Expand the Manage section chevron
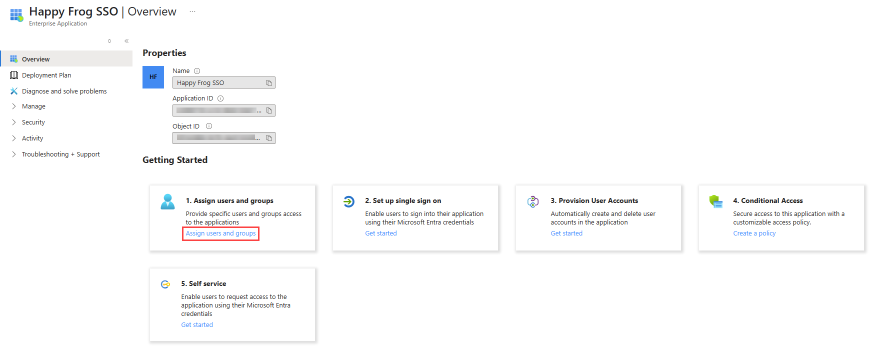This screenshot has width=875, height=349. point(14,106)
